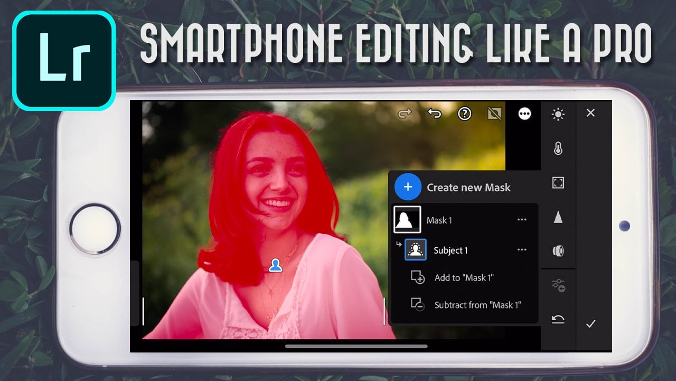
Task: Open the Optics lens icon
Action: point(558,251)
